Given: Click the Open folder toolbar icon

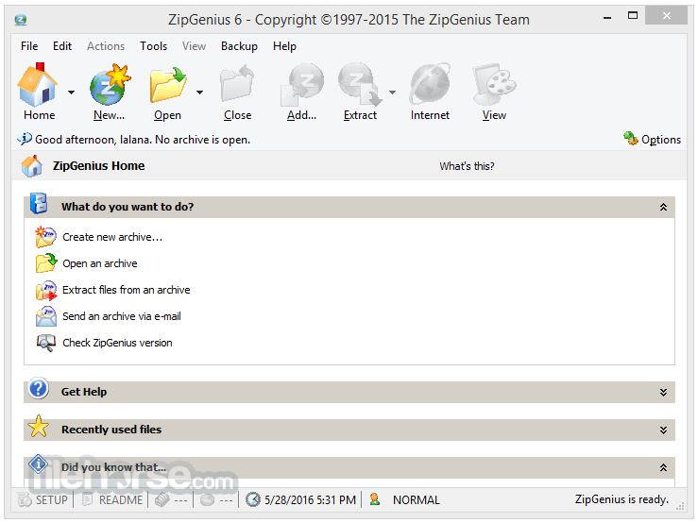Looking at the screenshot, I should click(167, 86).
